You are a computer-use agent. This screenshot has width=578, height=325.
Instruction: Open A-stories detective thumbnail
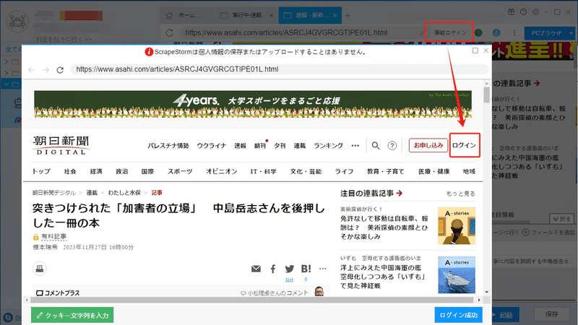pyautogui.click(x=457, y=226)
